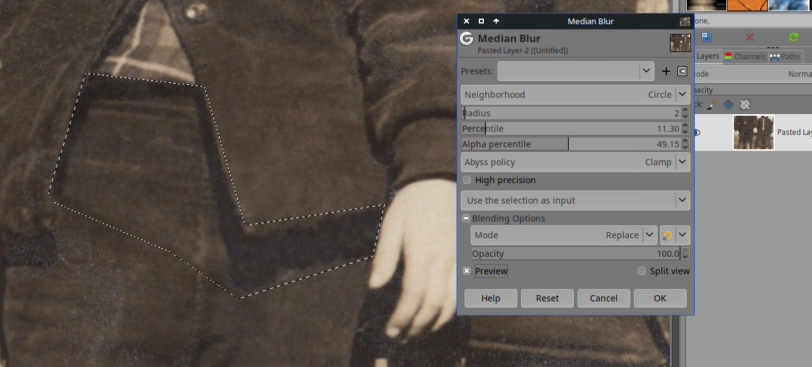Click the green refresh arrow icon
This screenshot has width=812, height=367.
click(793, 37)
